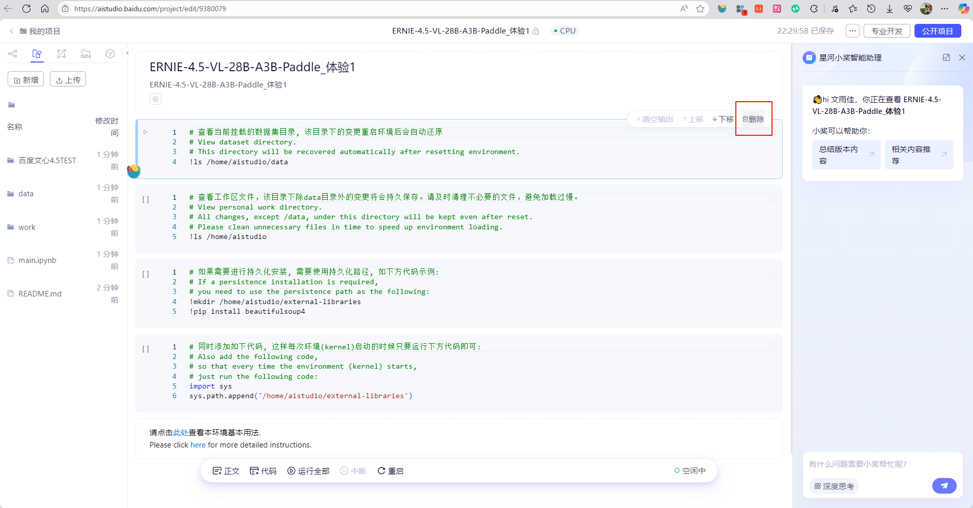
Task: Open the more options ellipsis button in header
Action: coord(852,31)
